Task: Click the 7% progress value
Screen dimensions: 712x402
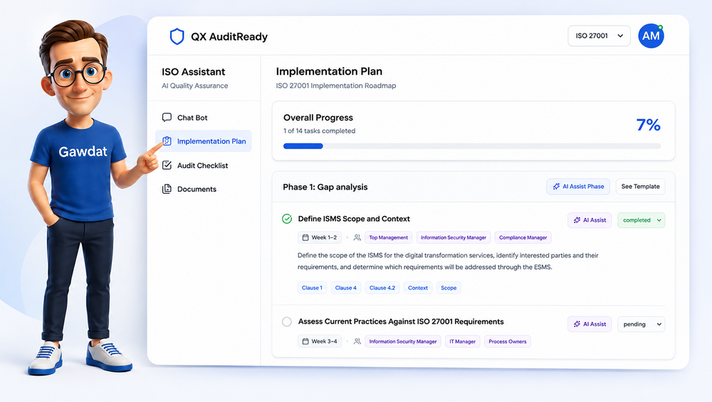Action: point(649,125)
